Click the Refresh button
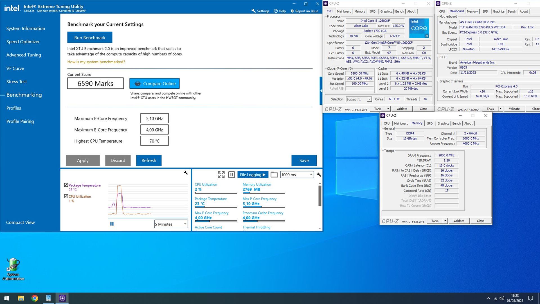This screenshot has height=304, width=540. tap(149, 160)
